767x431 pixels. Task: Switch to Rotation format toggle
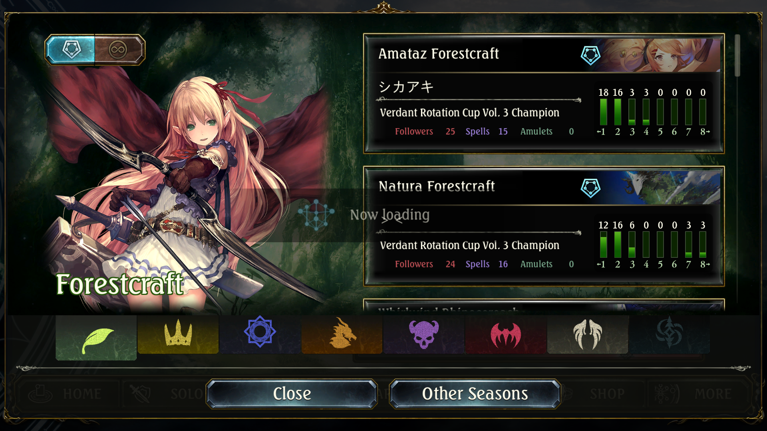coord(71,50)
